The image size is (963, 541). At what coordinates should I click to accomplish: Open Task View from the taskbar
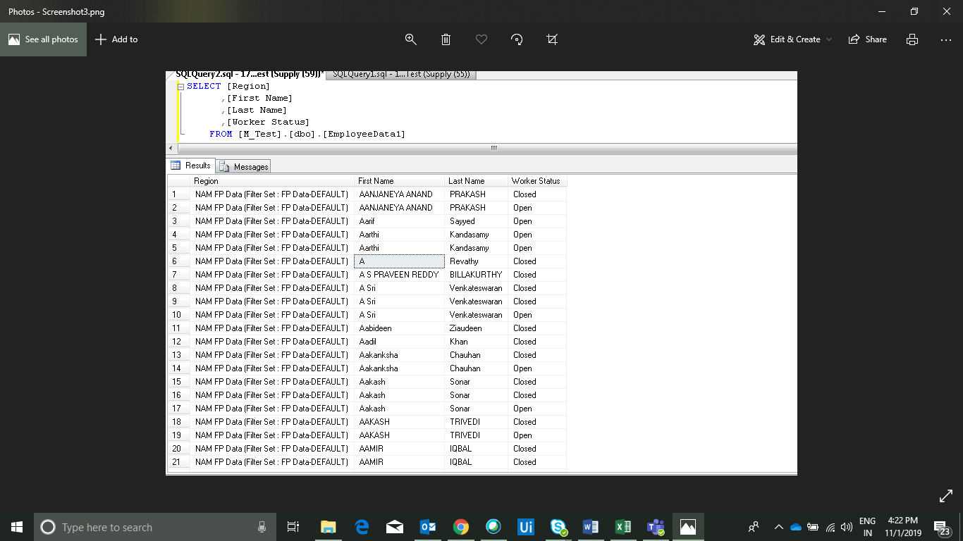[x=293, y=527]
